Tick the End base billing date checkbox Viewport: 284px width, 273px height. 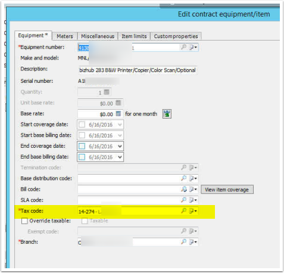[x=82, y=157]
